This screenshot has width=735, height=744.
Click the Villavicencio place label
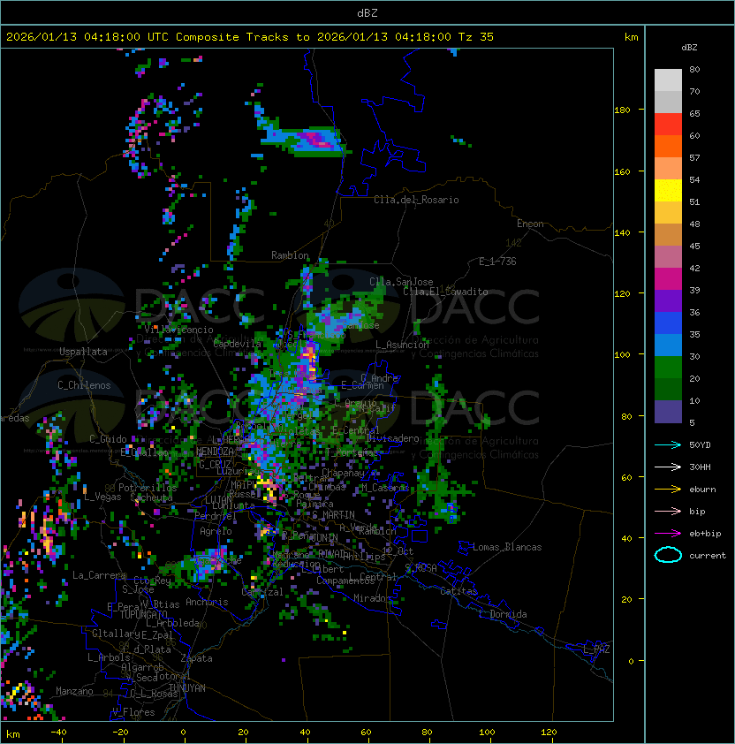[178, 330]
